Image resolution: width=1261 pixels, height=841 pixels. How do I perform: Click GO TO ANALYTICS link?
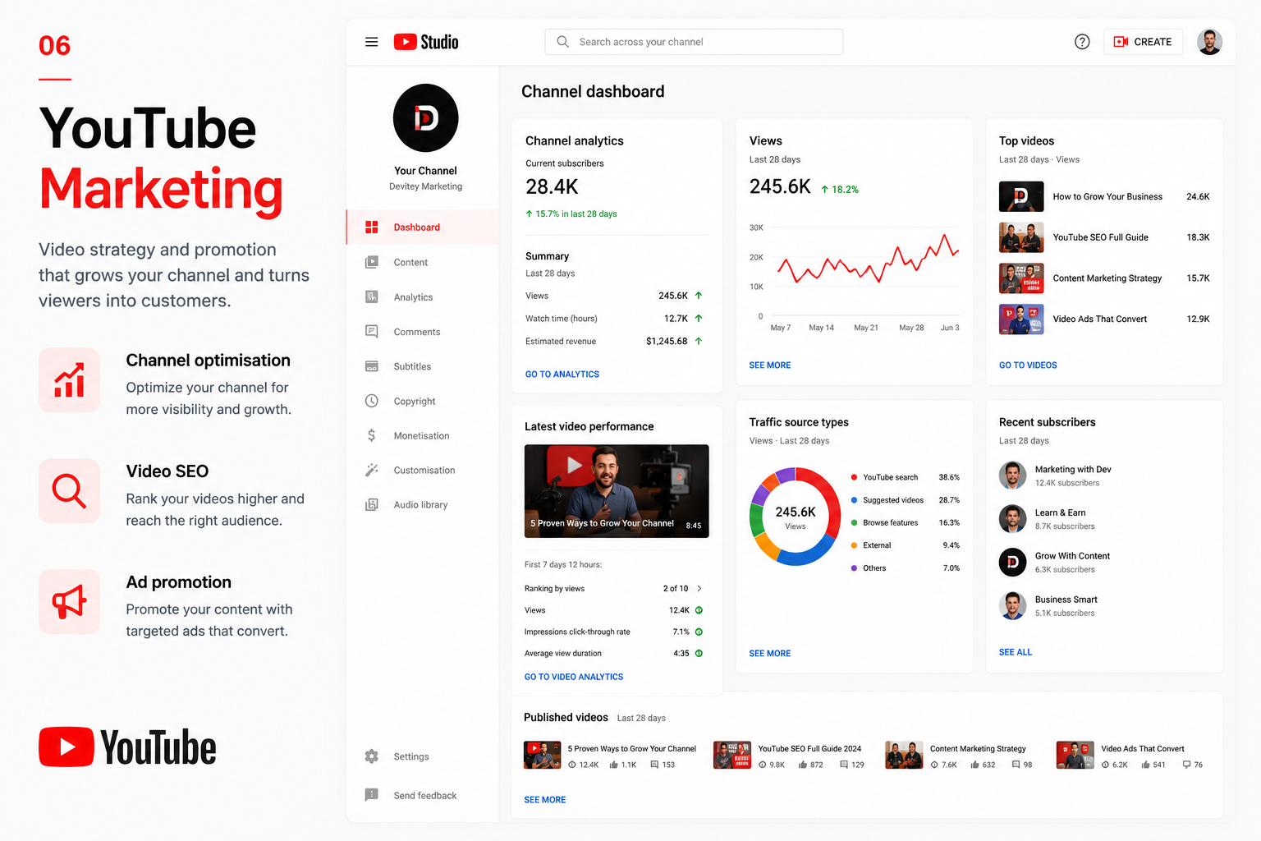click(562, 375)
